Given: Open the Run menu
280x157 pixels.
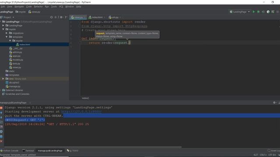Looking at the screenshot, I should click(47, 7).
